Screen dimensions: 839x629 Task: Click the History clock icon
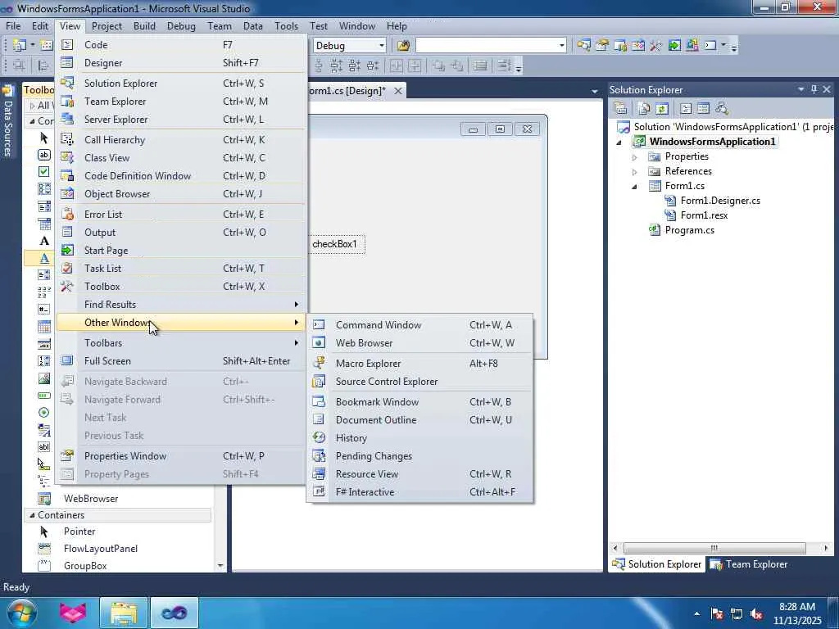tap(319, 438)
